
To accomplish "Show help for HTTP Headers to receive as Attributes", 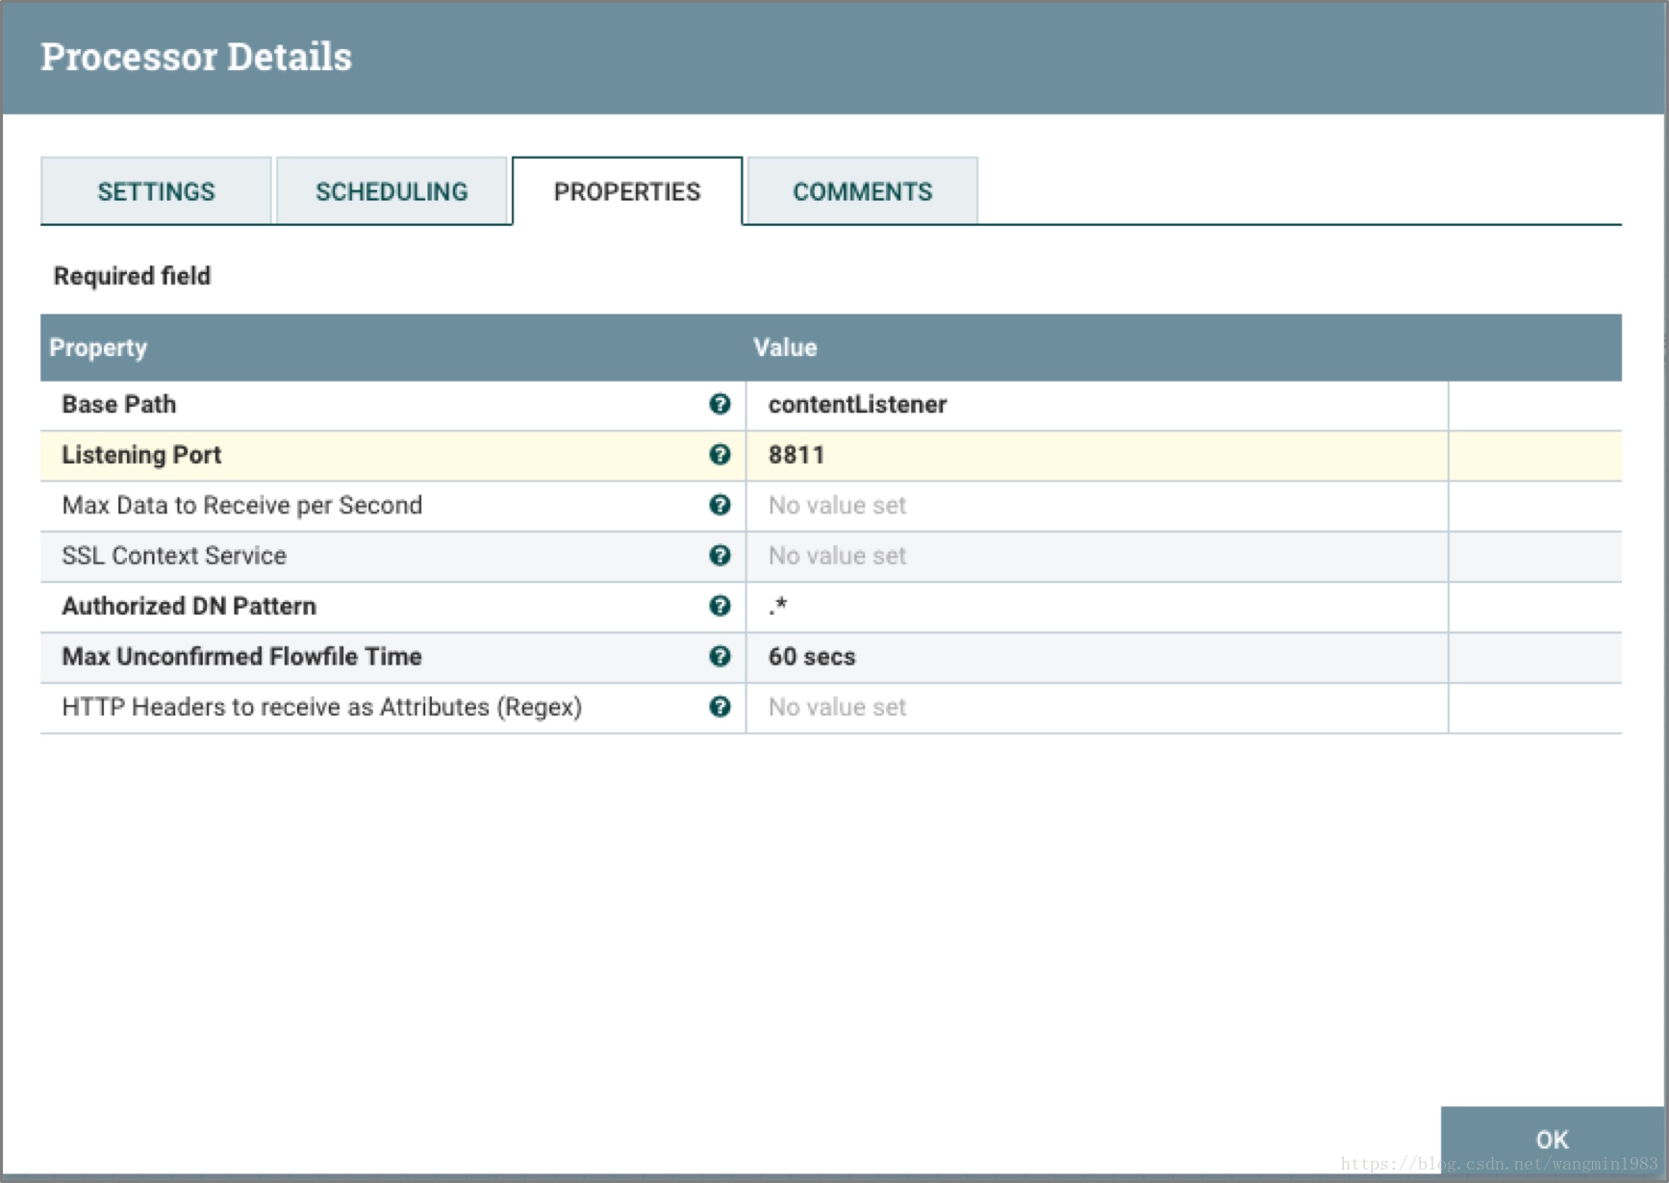I will (720, 707).
